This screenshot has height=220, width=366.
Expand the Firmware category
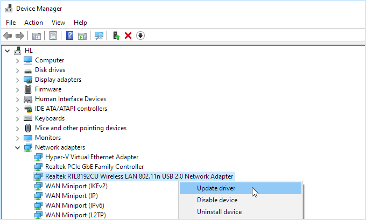click(x=18, y=90)
